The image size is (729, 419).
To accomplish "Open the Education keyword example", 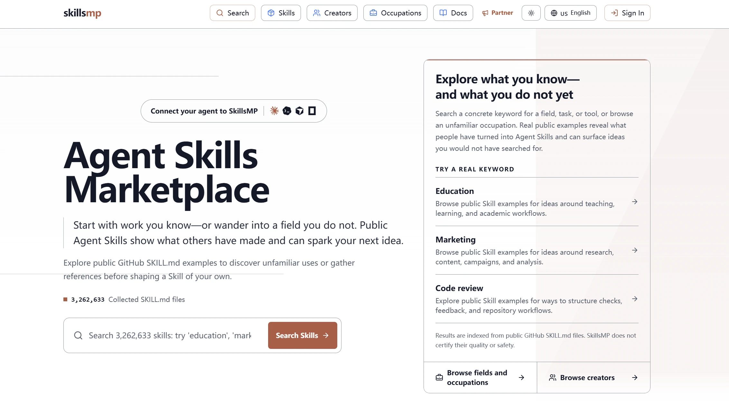I will (x=537, y=202).
